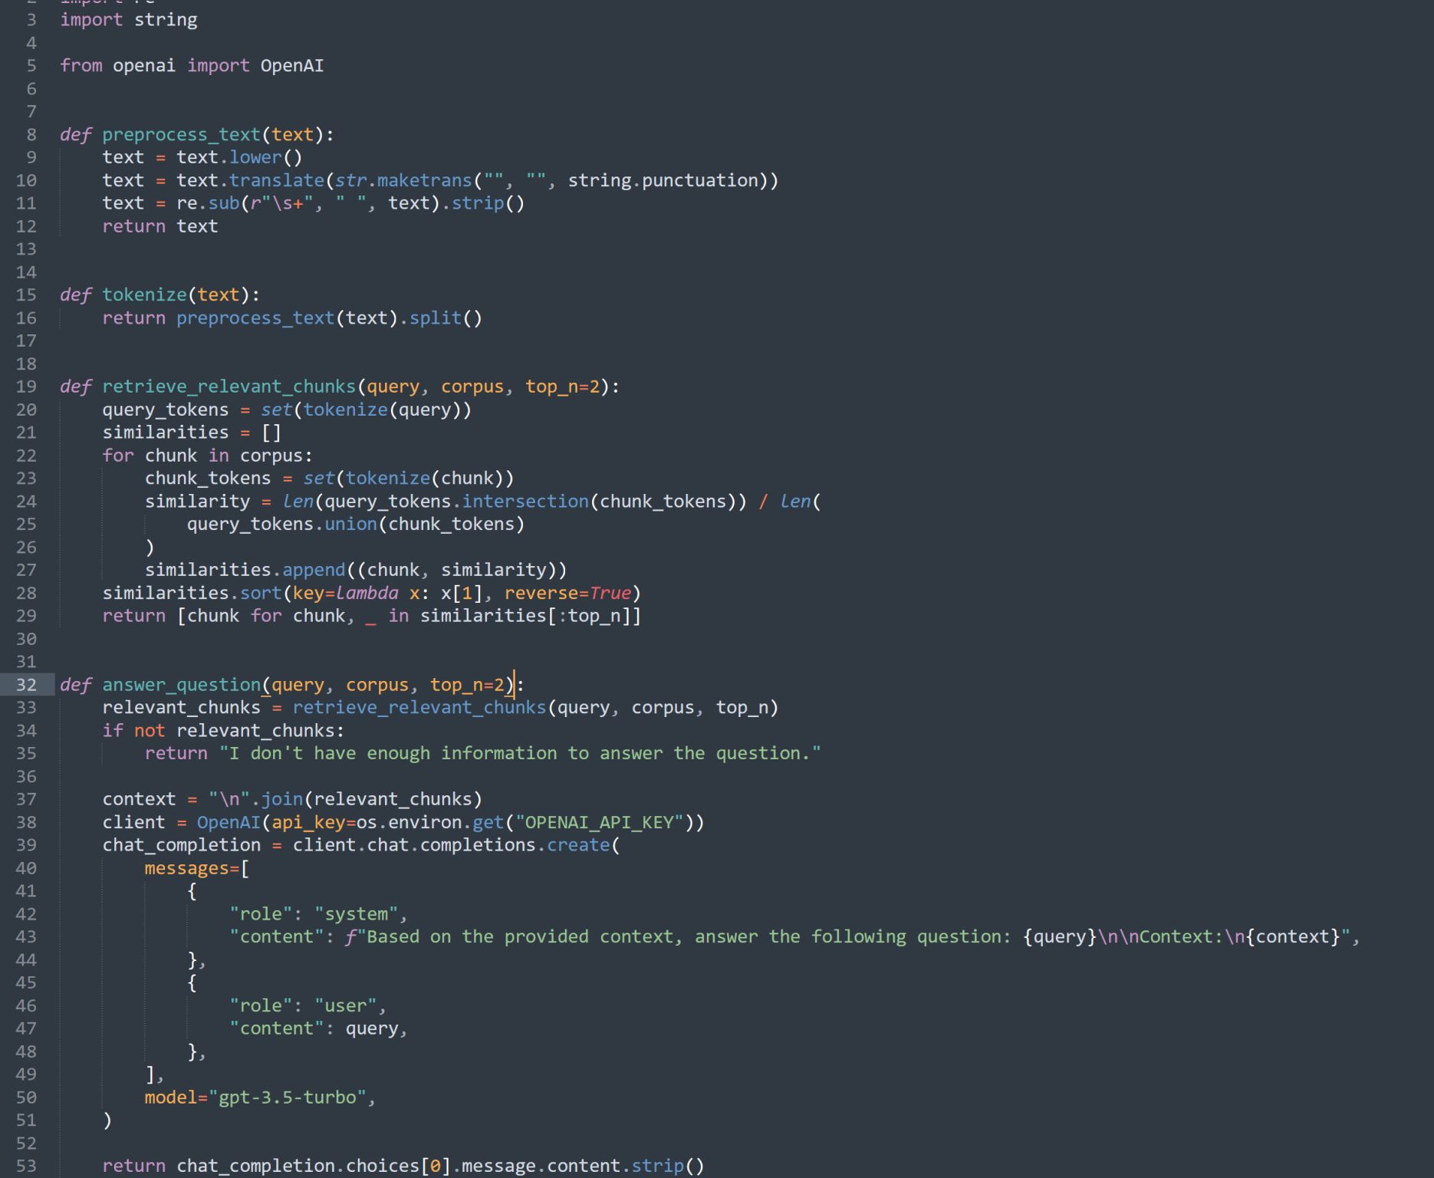
Task: Click the "user" role value
Action: tap(345, 1005)
